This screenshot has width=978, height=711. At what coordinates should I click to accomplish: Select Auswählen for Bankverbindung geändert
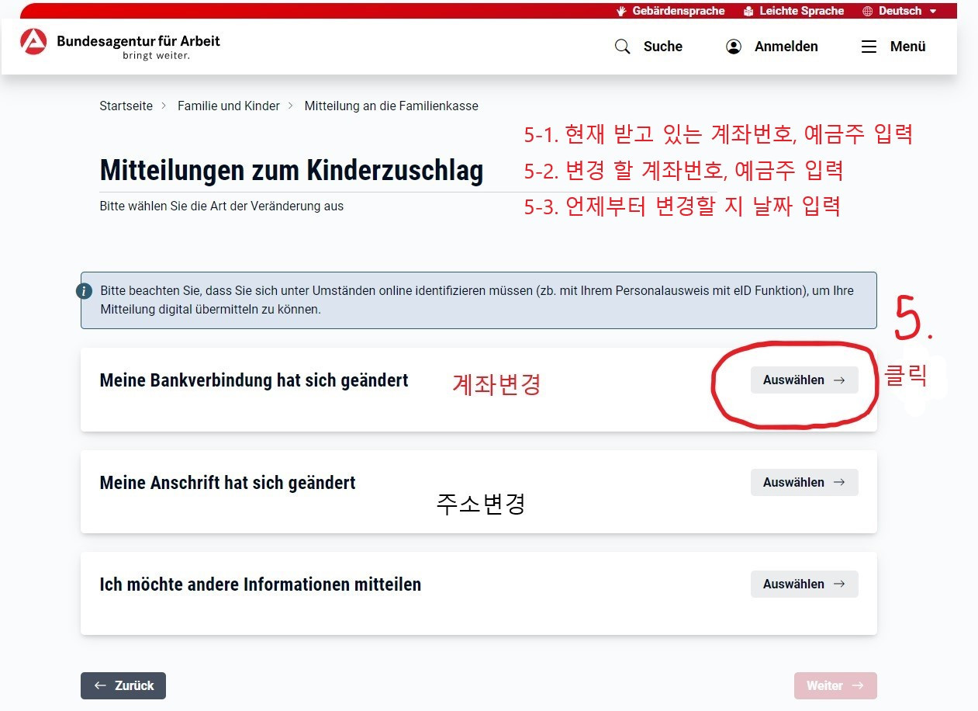click(x=804, y=380)
